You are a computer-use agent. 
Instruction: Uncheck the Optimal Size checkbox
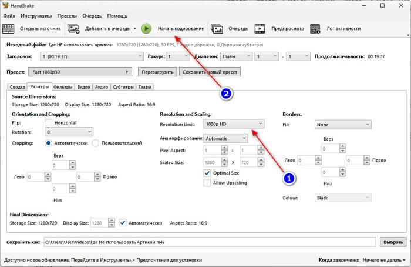[x=207, y=173]
